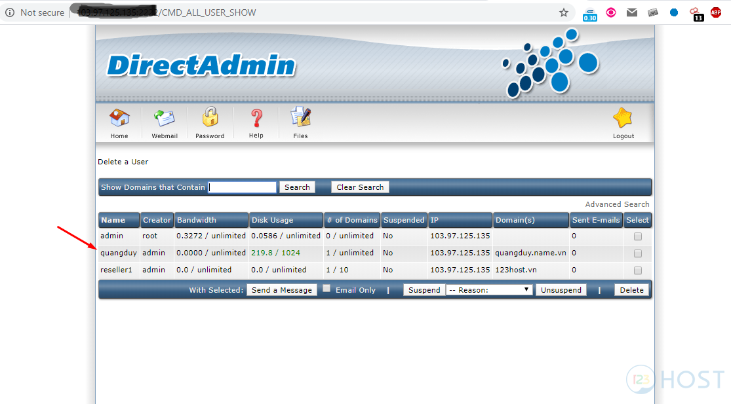This screenshot has width=731, height=404.
Task: Focus the Show Domains that Contain field
Action: click(243, 187)
